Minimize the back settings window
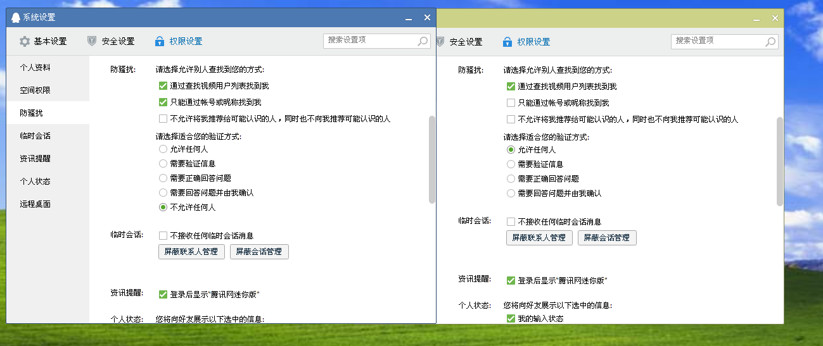Image resolution: width=823 pixels, height=346 pixels. pyautogui.click(x=756, y=19)
